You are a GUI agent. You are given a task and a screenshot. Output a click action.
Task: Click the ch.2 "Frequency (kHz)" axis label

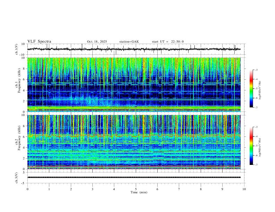coord(19,138)
